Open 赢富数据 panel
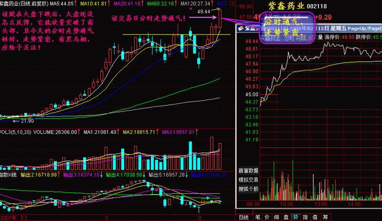 tap(248, 170)
